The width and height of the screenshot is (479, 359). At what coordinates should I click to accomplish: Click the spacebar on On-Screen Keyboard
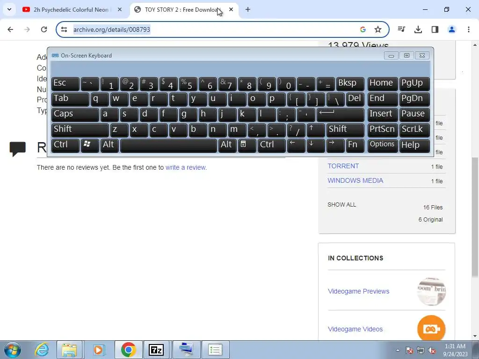(168, 145)
